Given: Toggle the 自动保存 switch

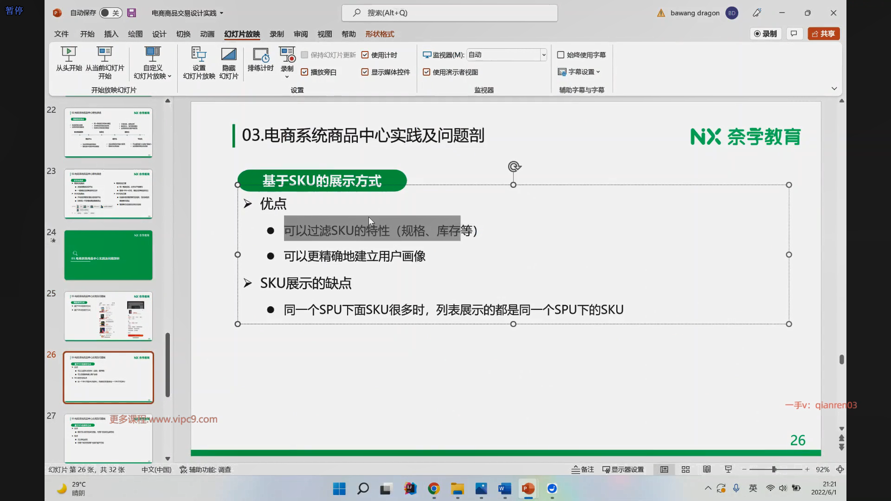Looking at the screenshot, I should [x=110, y=13].
